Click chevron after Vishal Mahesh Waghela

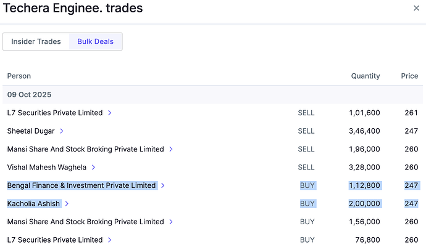(93, 168)
